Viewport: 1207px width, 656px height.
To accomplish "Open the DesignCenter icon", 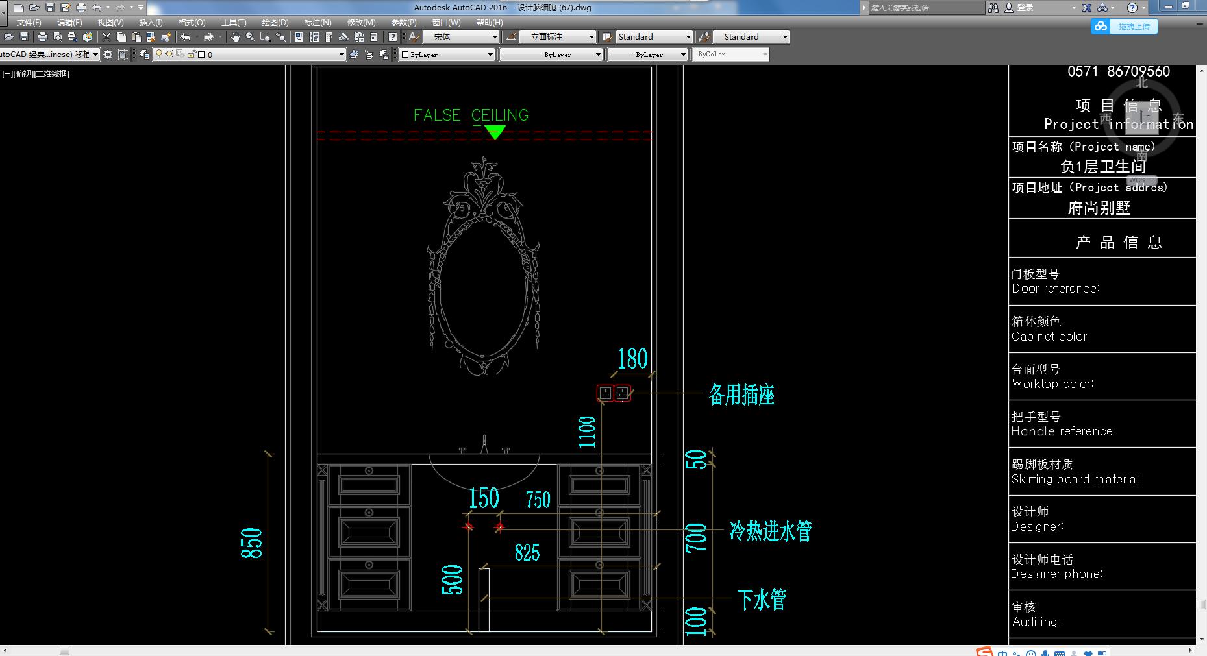I will click(314, 37).
